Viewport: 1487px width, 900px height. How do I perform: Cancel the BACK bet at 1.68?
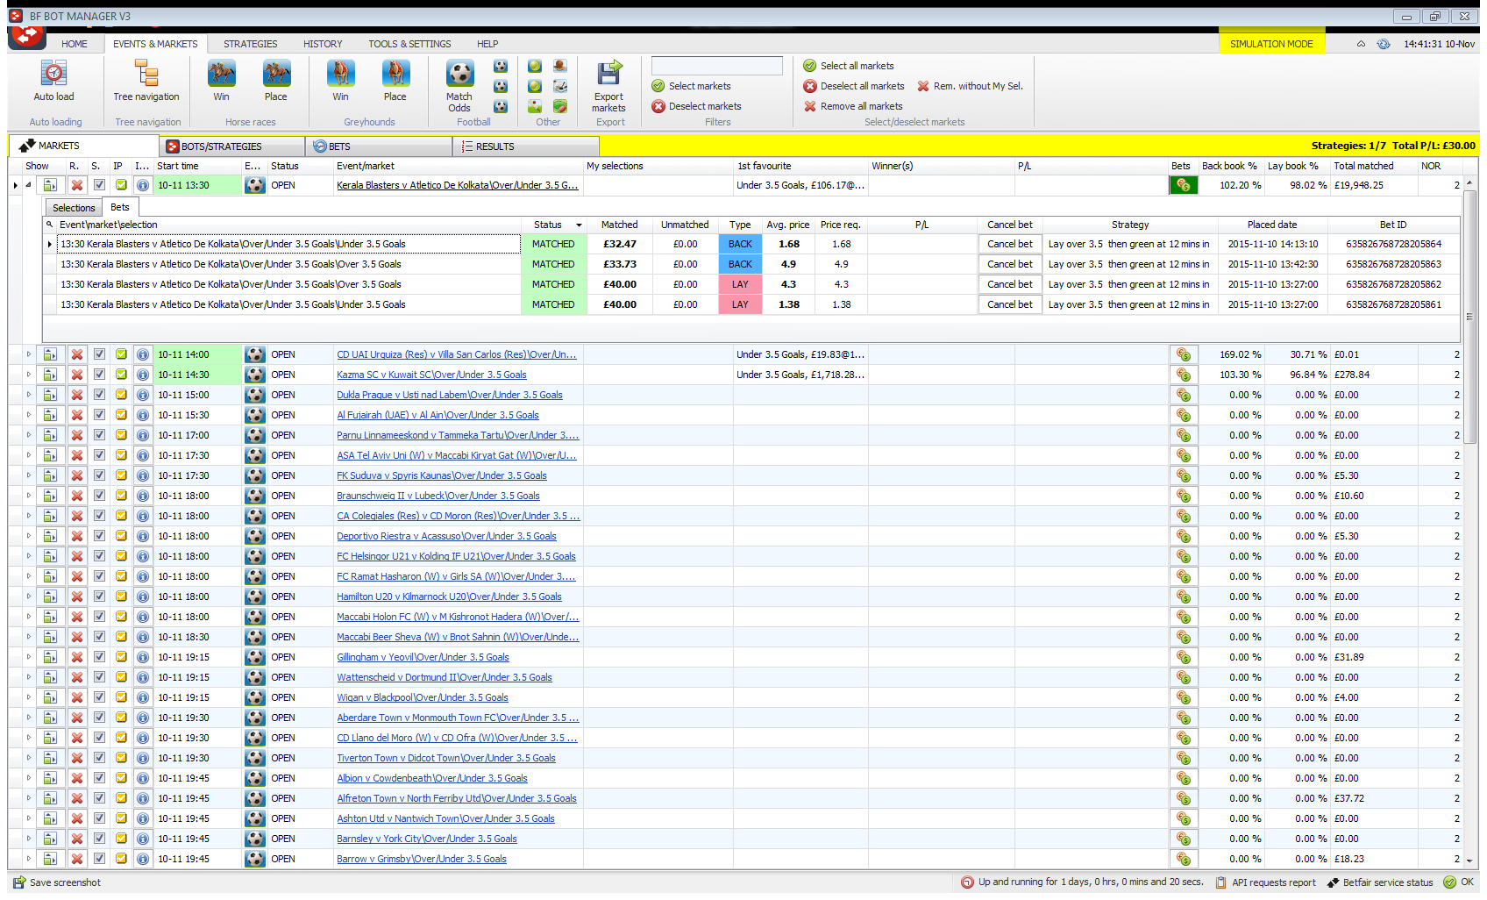pos(1009,244)
